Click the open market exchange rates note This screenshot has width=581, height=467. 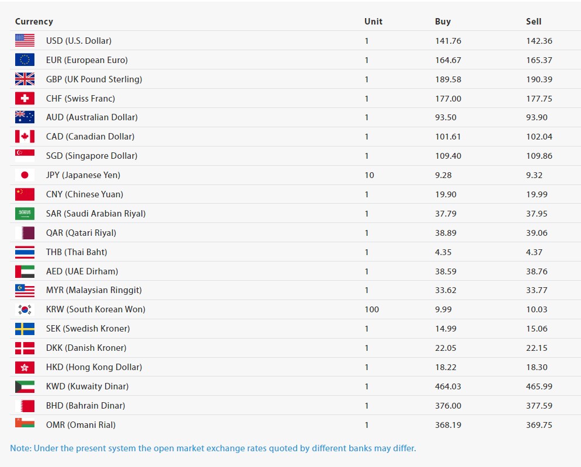point(213,448)
